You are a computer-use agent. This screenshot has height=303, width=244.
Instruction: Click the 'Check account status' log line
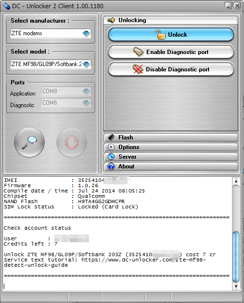[38, 228]
